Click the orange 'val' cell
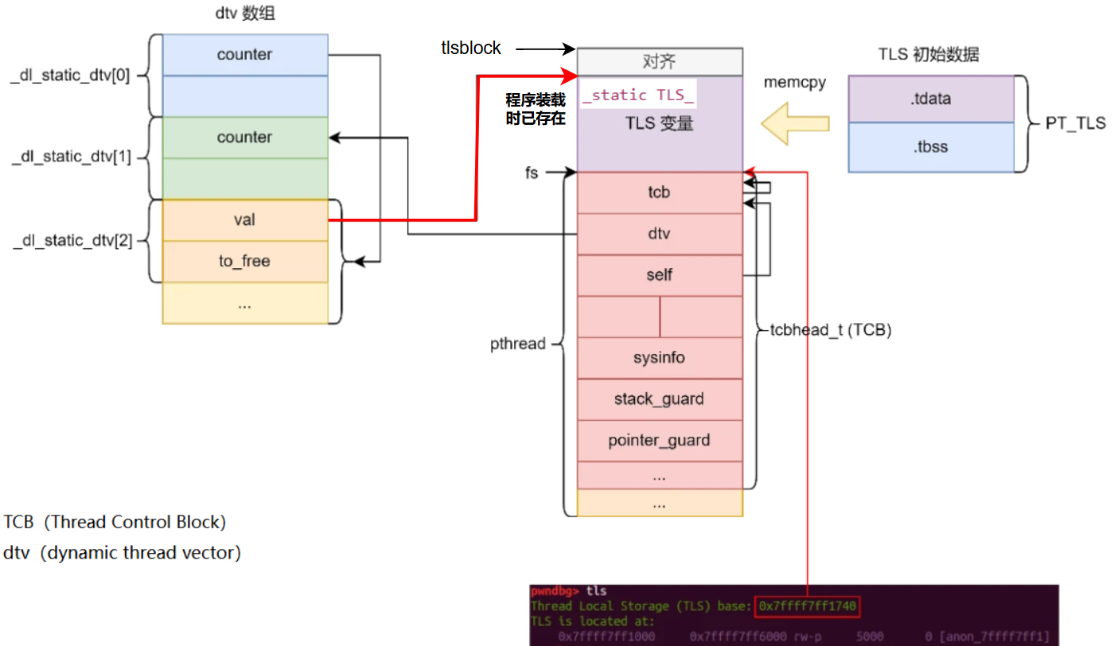This screenshot has width=1114, height=646. pyautogui.click(x=245, y=220)
